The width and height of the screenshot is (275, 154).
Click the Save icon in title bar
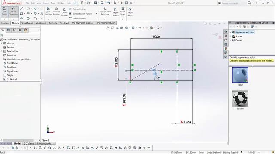(95, 3)
